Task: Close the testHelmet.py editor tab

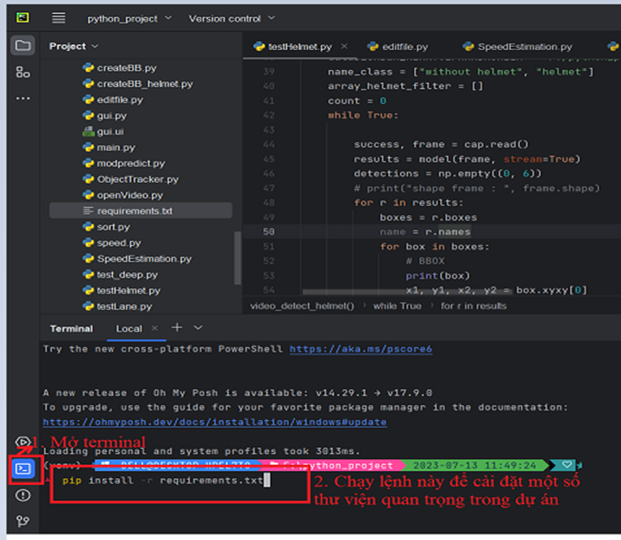Action: pyautogui.click(x=344, y=47)
